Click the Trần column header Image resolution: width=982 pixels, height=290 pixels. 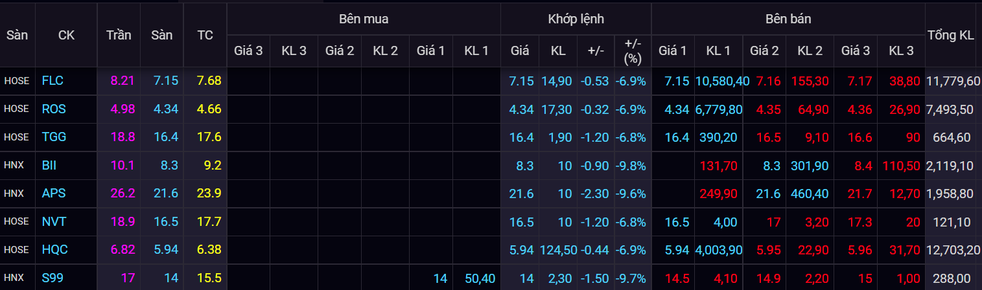pyautogui.click(x=119, y=36)
